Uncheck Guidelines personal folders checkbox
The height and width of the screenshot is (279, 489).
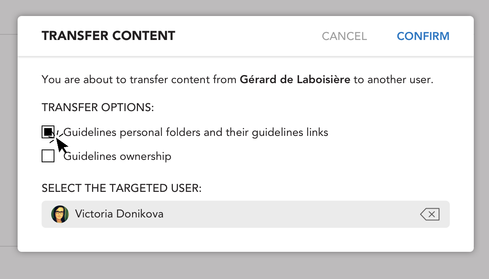tap(48, 132)
